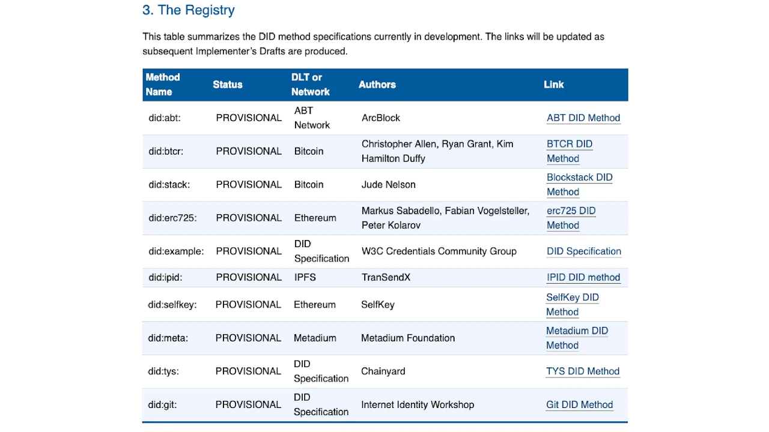Select the 'did:btcr:' method name cell
The width and height of the screenshot is (769, 432).
166,151
